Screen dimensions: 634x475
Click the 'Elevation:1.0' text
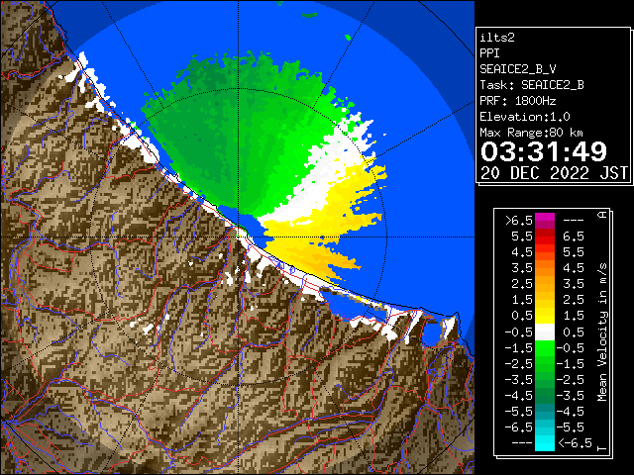pyautogui.click(x=525, y=117)
